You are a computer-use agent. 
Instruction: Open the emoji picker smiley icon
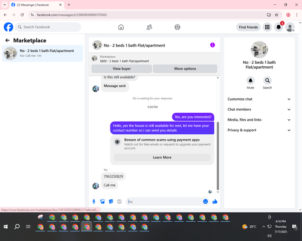tap(205, 201)
